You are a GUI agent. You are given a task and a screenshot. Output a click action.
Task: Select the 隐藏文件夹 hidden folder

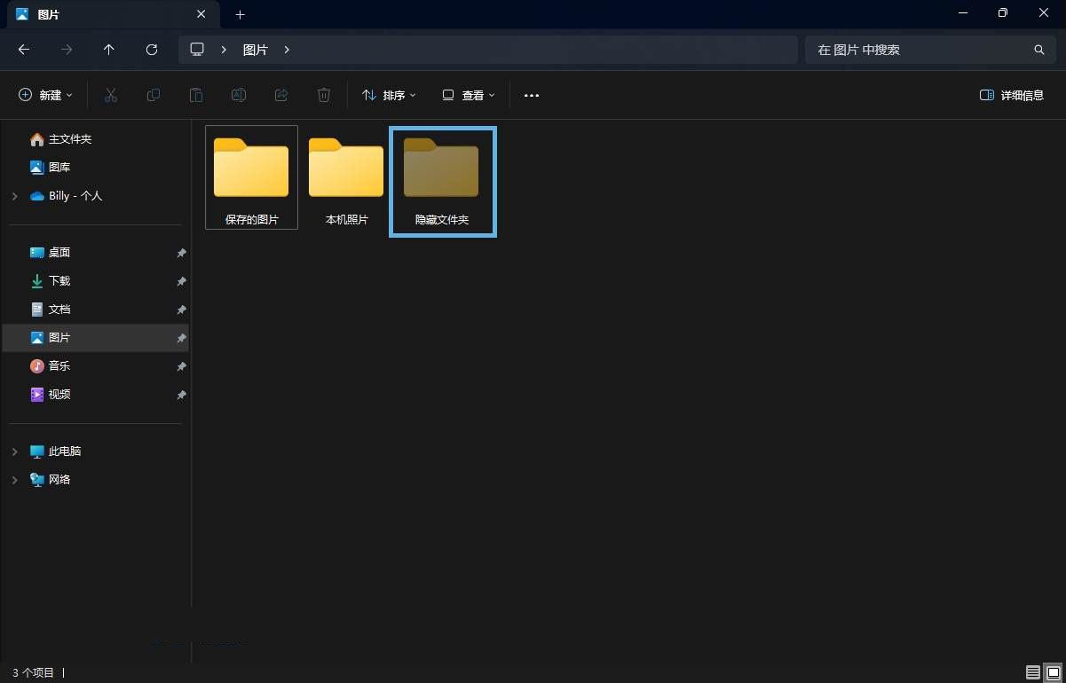click(x=442, y=182)
